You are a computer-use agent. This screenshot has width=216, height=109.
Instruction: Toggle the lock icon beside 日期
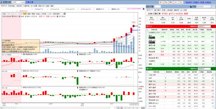pyautogui.click(x=191, y=7)
